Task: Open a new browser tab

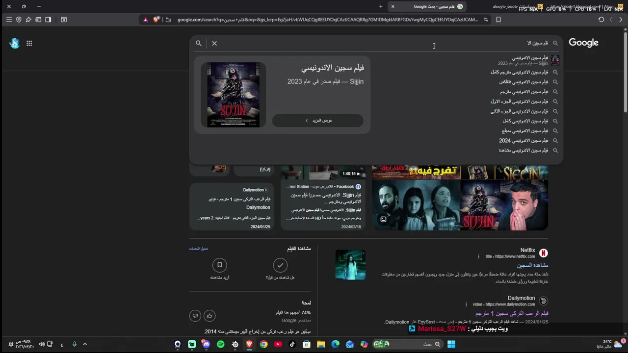Action: 381,6
